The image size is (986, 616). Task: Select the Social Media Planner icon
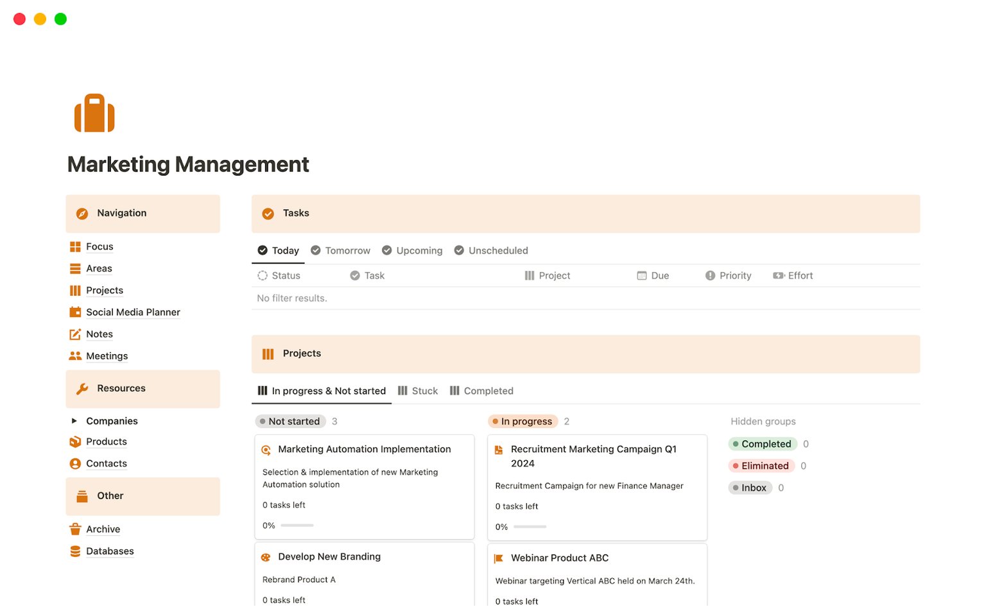click(74, 312)
